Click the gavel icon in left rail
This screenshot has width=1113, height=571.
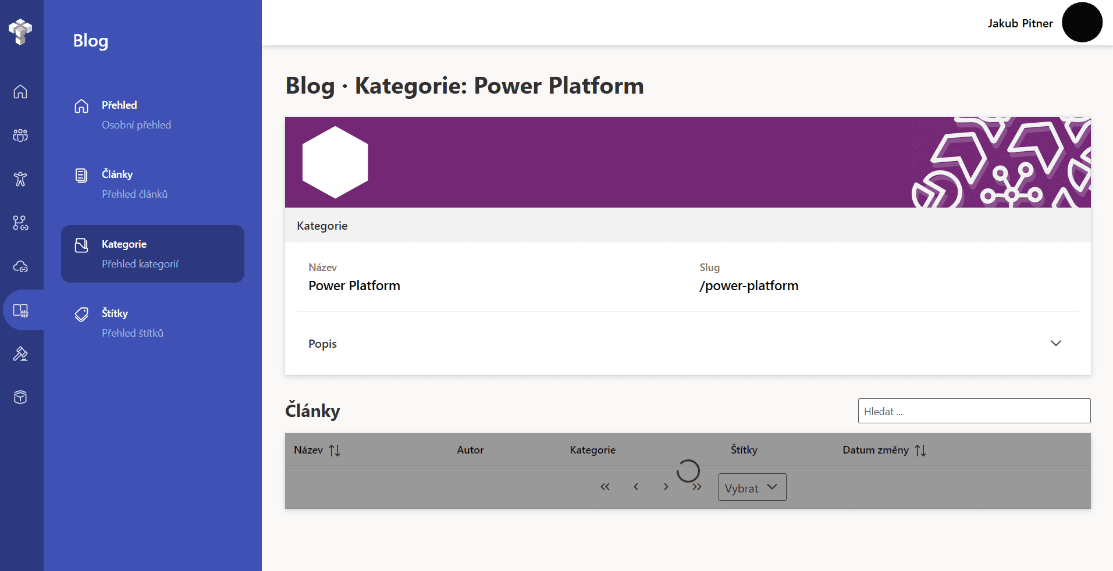pyautogui.click(x=20, y=354)
